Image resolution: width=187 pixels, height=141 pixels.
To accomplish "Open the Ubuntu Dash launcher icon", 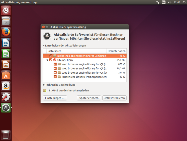I will (6, 10).
